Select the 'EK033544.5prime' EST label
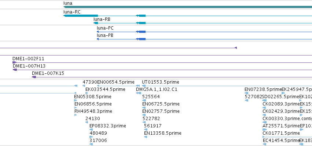This screenshot has width=312, height=146. 105,89
